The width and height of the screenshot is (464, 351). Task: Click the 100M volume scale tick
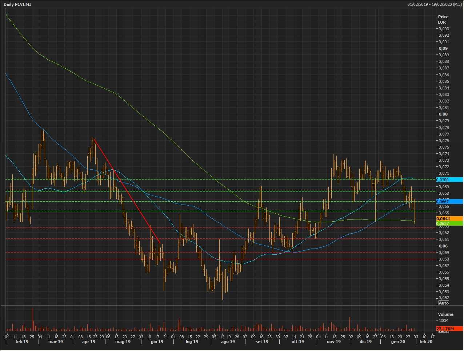point(444,321)
